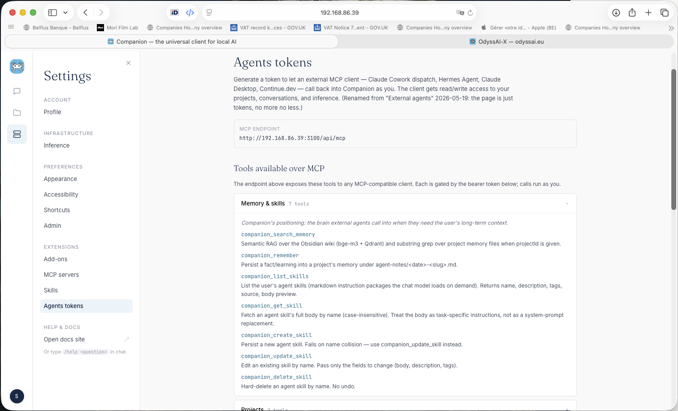Show more bookmarks with the chevrons
Viewport: 678px width, 411px height.
tap(671, 28)
